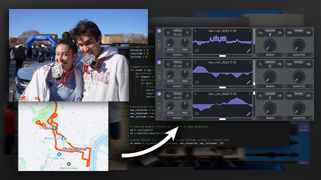Click the PITCH label in OSC 3

178,93
